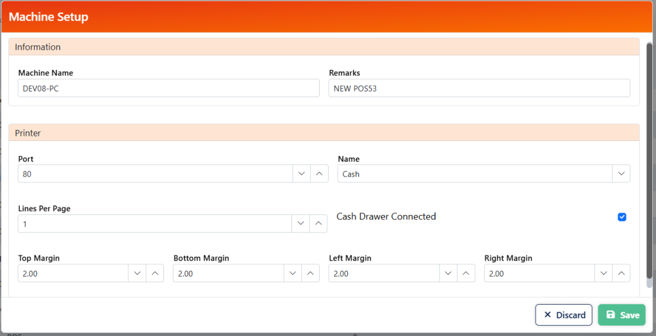Decrease the Top Margin value
The width and height of the screenshot is (656, 336).
click(137, 273)
